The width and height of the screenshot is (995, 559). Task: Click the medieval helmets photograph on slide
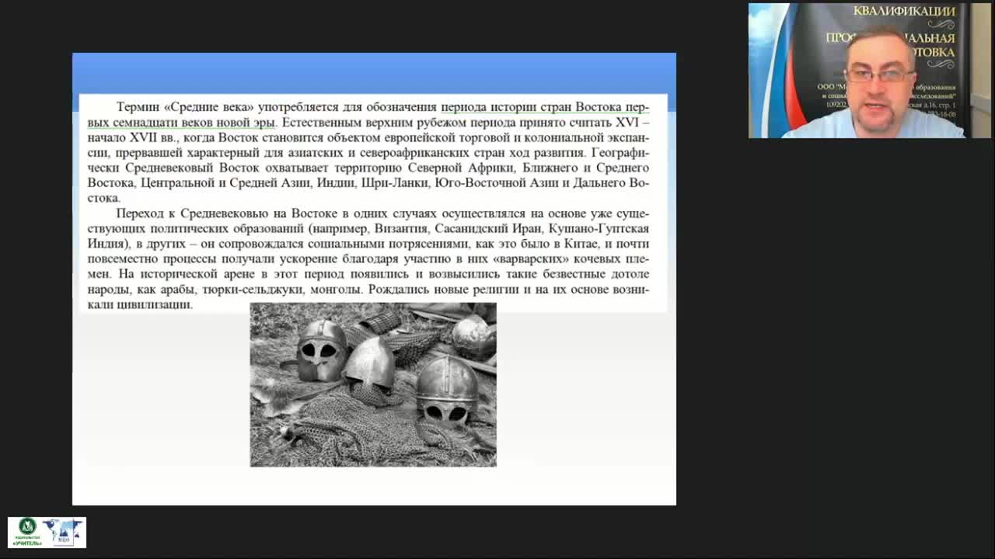[373, 385]
